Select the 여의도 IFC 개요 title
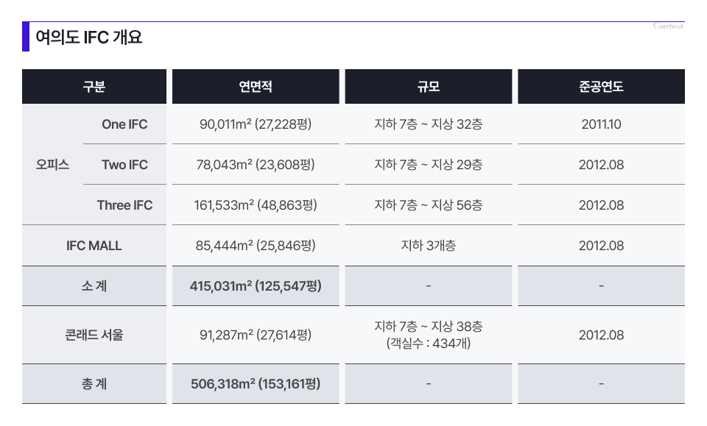 [x=88, y=38]
